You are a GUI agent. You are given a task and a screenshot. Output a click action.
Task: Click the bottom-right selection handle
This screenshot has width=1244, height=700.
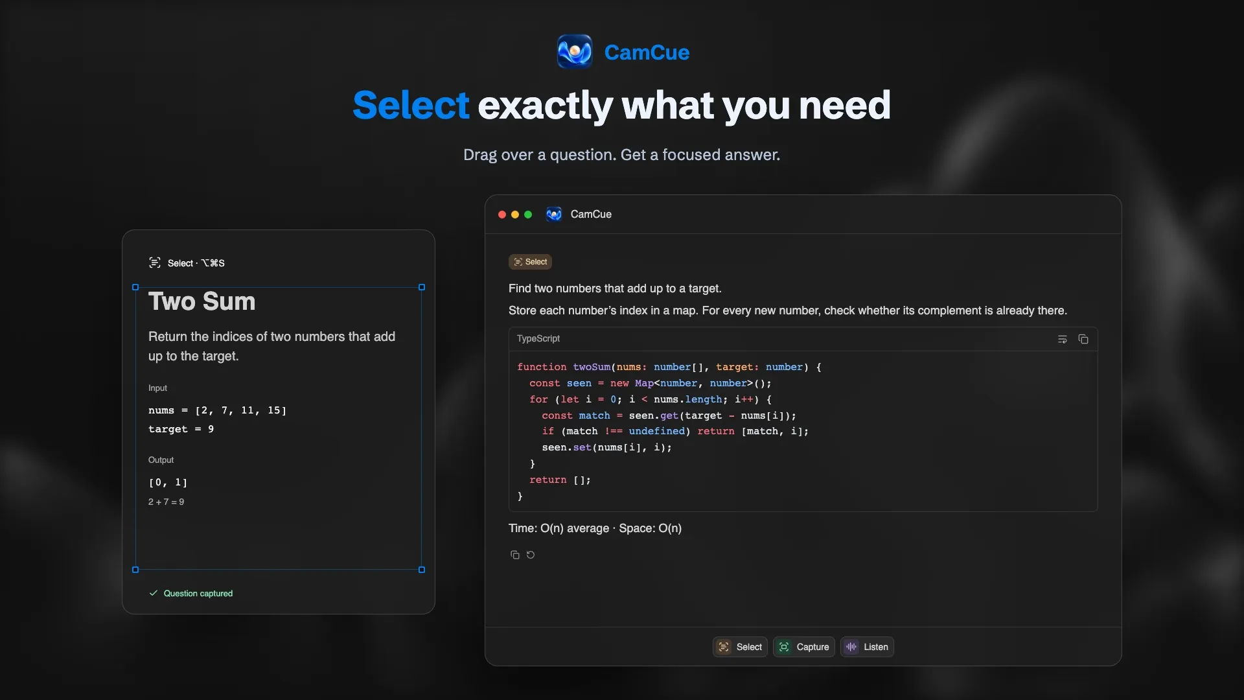422,570
